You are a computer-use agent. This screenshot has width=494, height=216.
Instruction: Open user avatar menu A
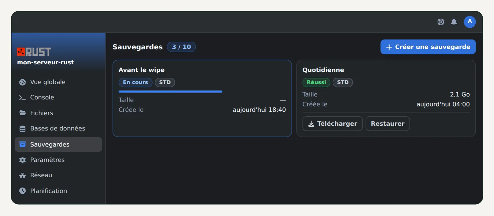tap(470, 22)
